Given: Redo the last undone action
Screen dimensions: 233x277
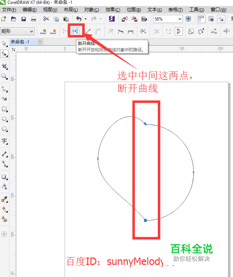Looking at the screenshot, I should click(x=94, y=19).
